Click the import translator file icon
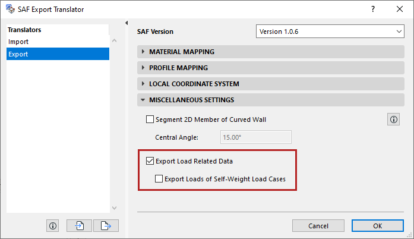Screen dimensions: 414x239 pyautogui.click(x=79, y=225)
